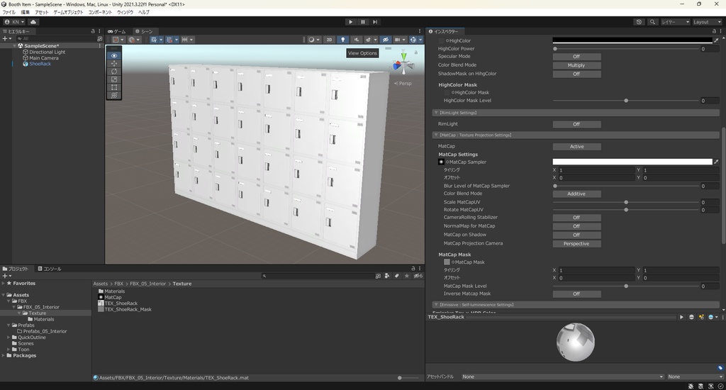
Task: Select the Rect tool in scene toolbar
Action: [x=114, y=87]
